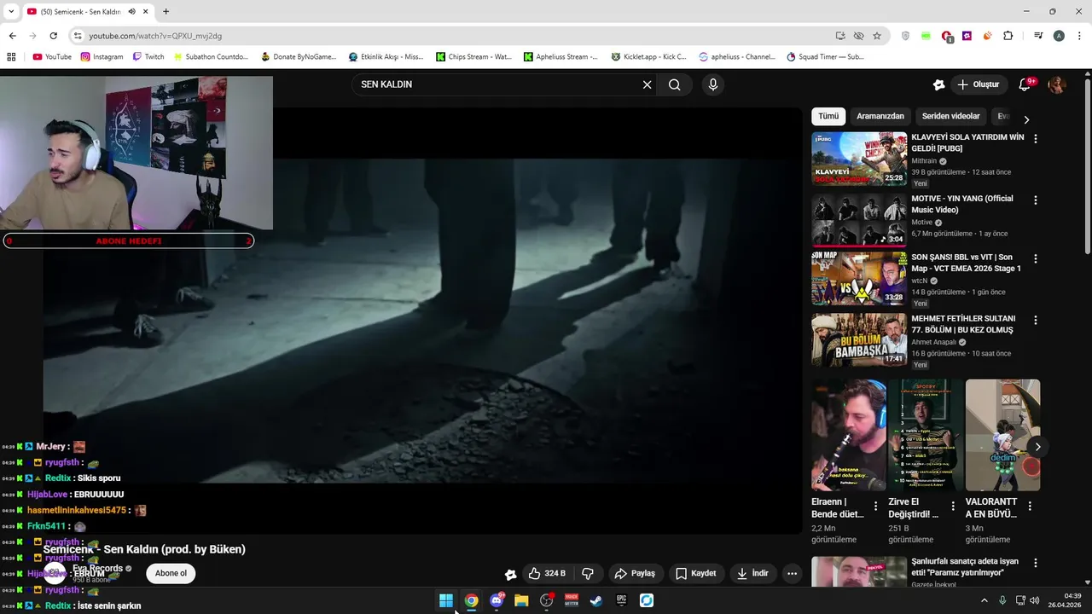The width and height of the screenshot is (1092, 614).
Task: Click the sparkle icon beside Oluştur
Action: 938,84
